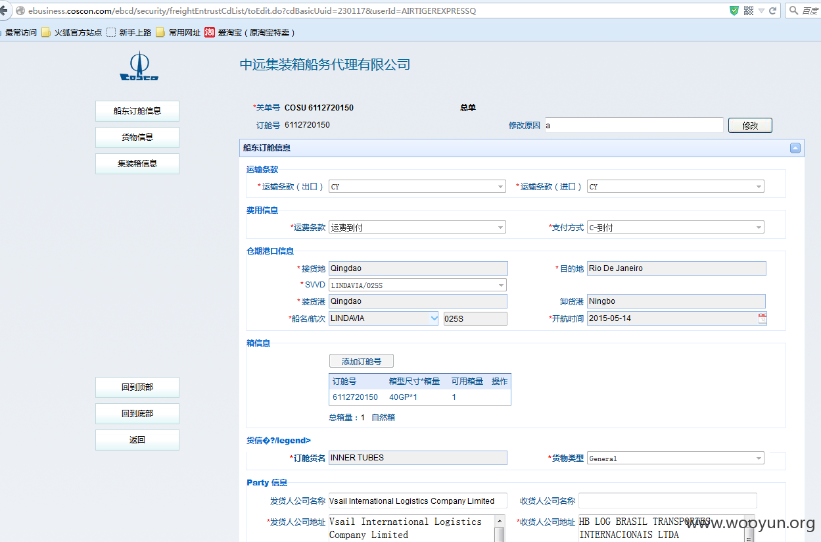
Task: Click the 装货港 field showing Qingdao
Action: point(418,301)
